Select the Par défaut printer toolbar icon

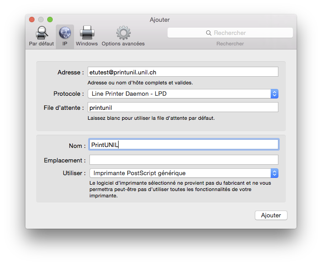pyautogui.click(x=41, y=33)
